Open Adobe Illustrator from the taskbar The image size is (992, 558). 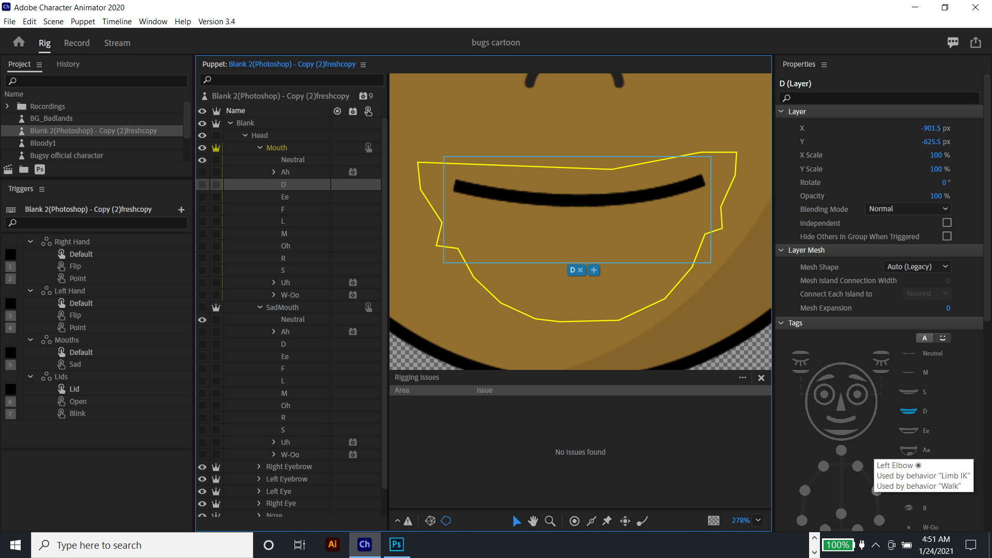[x=332, y=545]
